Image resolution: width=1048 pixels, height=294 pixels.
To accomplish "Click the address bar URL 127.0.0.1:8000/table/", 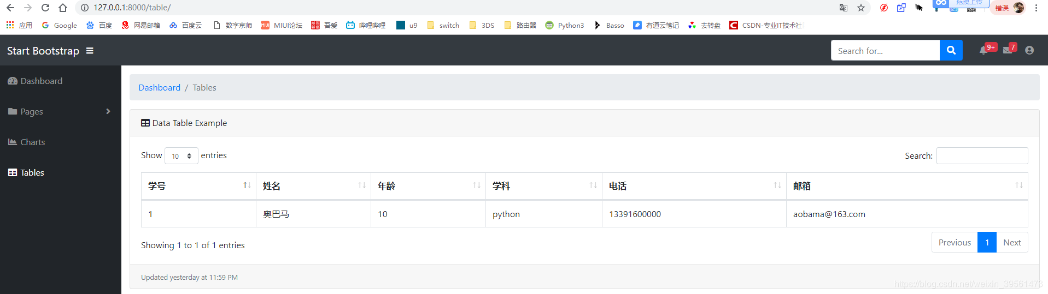I will tap(132, 8).
